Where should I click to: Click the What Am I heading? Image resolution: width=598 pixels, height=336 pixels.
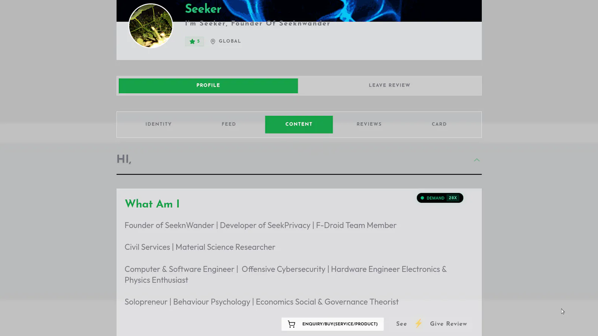click(x=152, y=204)
